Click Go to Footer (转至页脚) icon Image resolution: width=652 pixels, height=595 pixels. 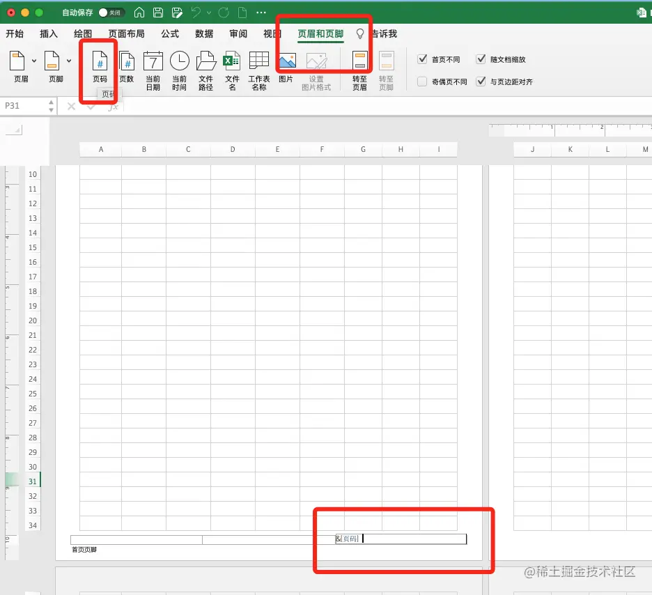pyautogui.click(x=387, y=70)
